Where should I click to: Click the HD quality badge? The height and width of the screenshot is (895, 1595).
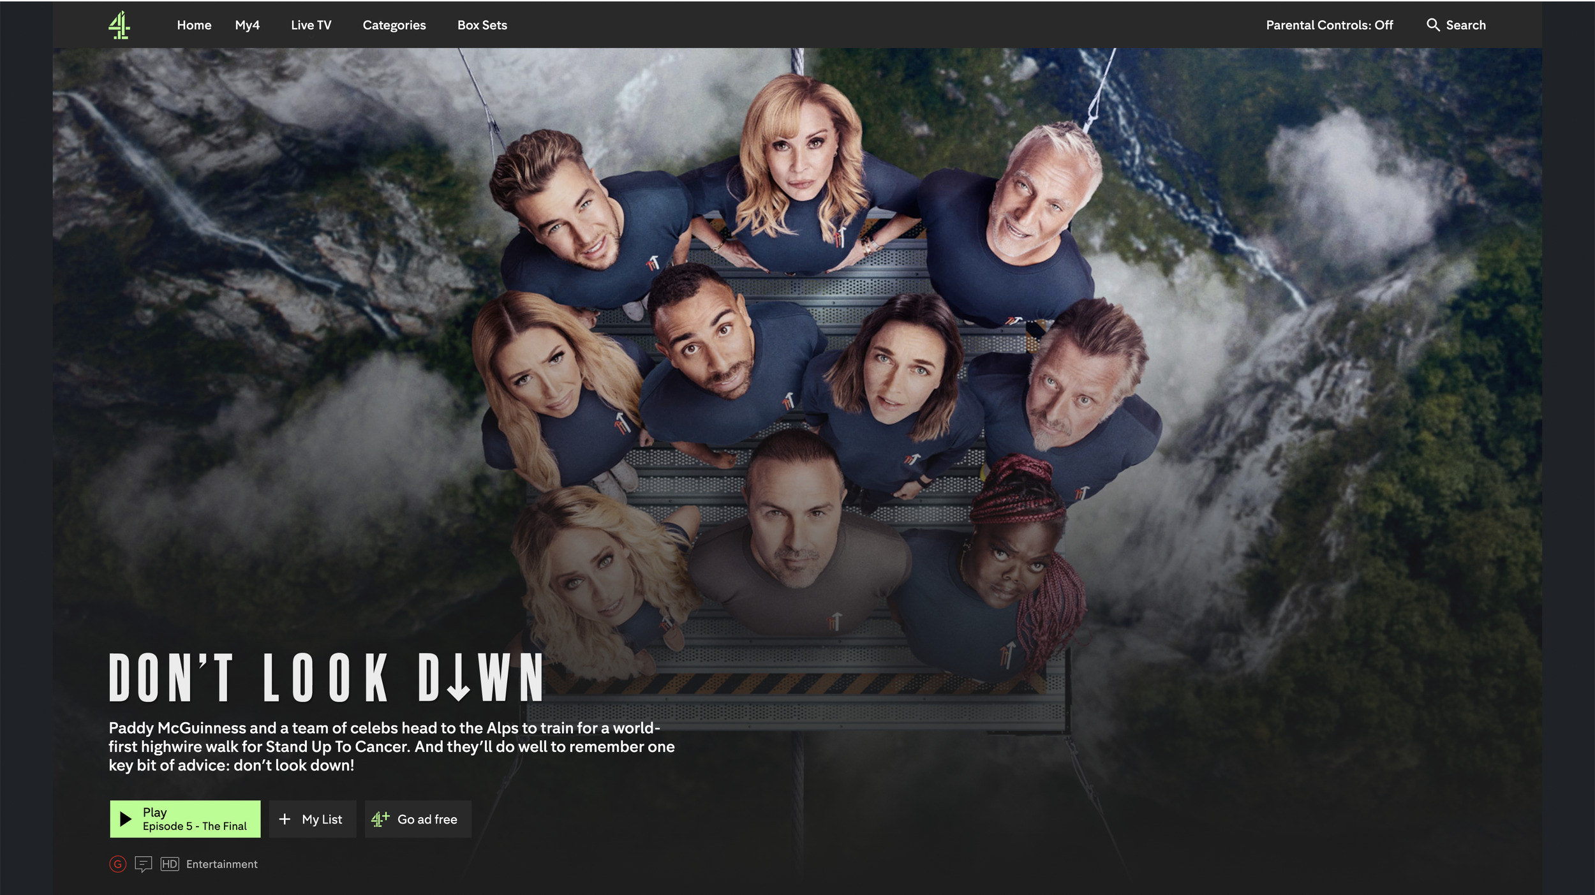tap(170, 864)
